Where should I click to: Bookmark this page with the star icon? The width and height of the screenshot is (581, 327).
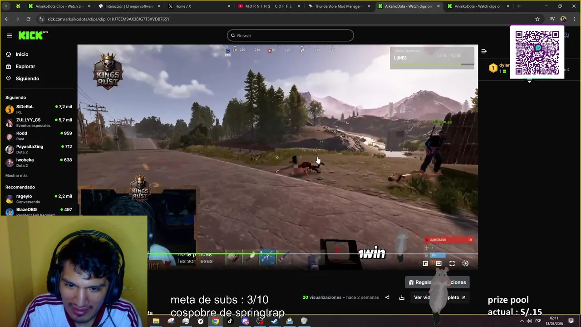(537, 19)
